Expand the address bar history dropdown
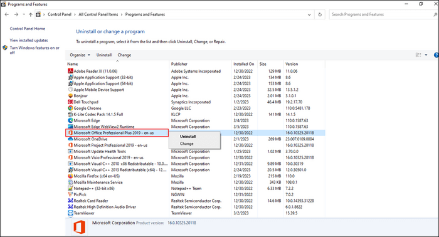This screenshot has width=439, height=237. coord(309,14)
